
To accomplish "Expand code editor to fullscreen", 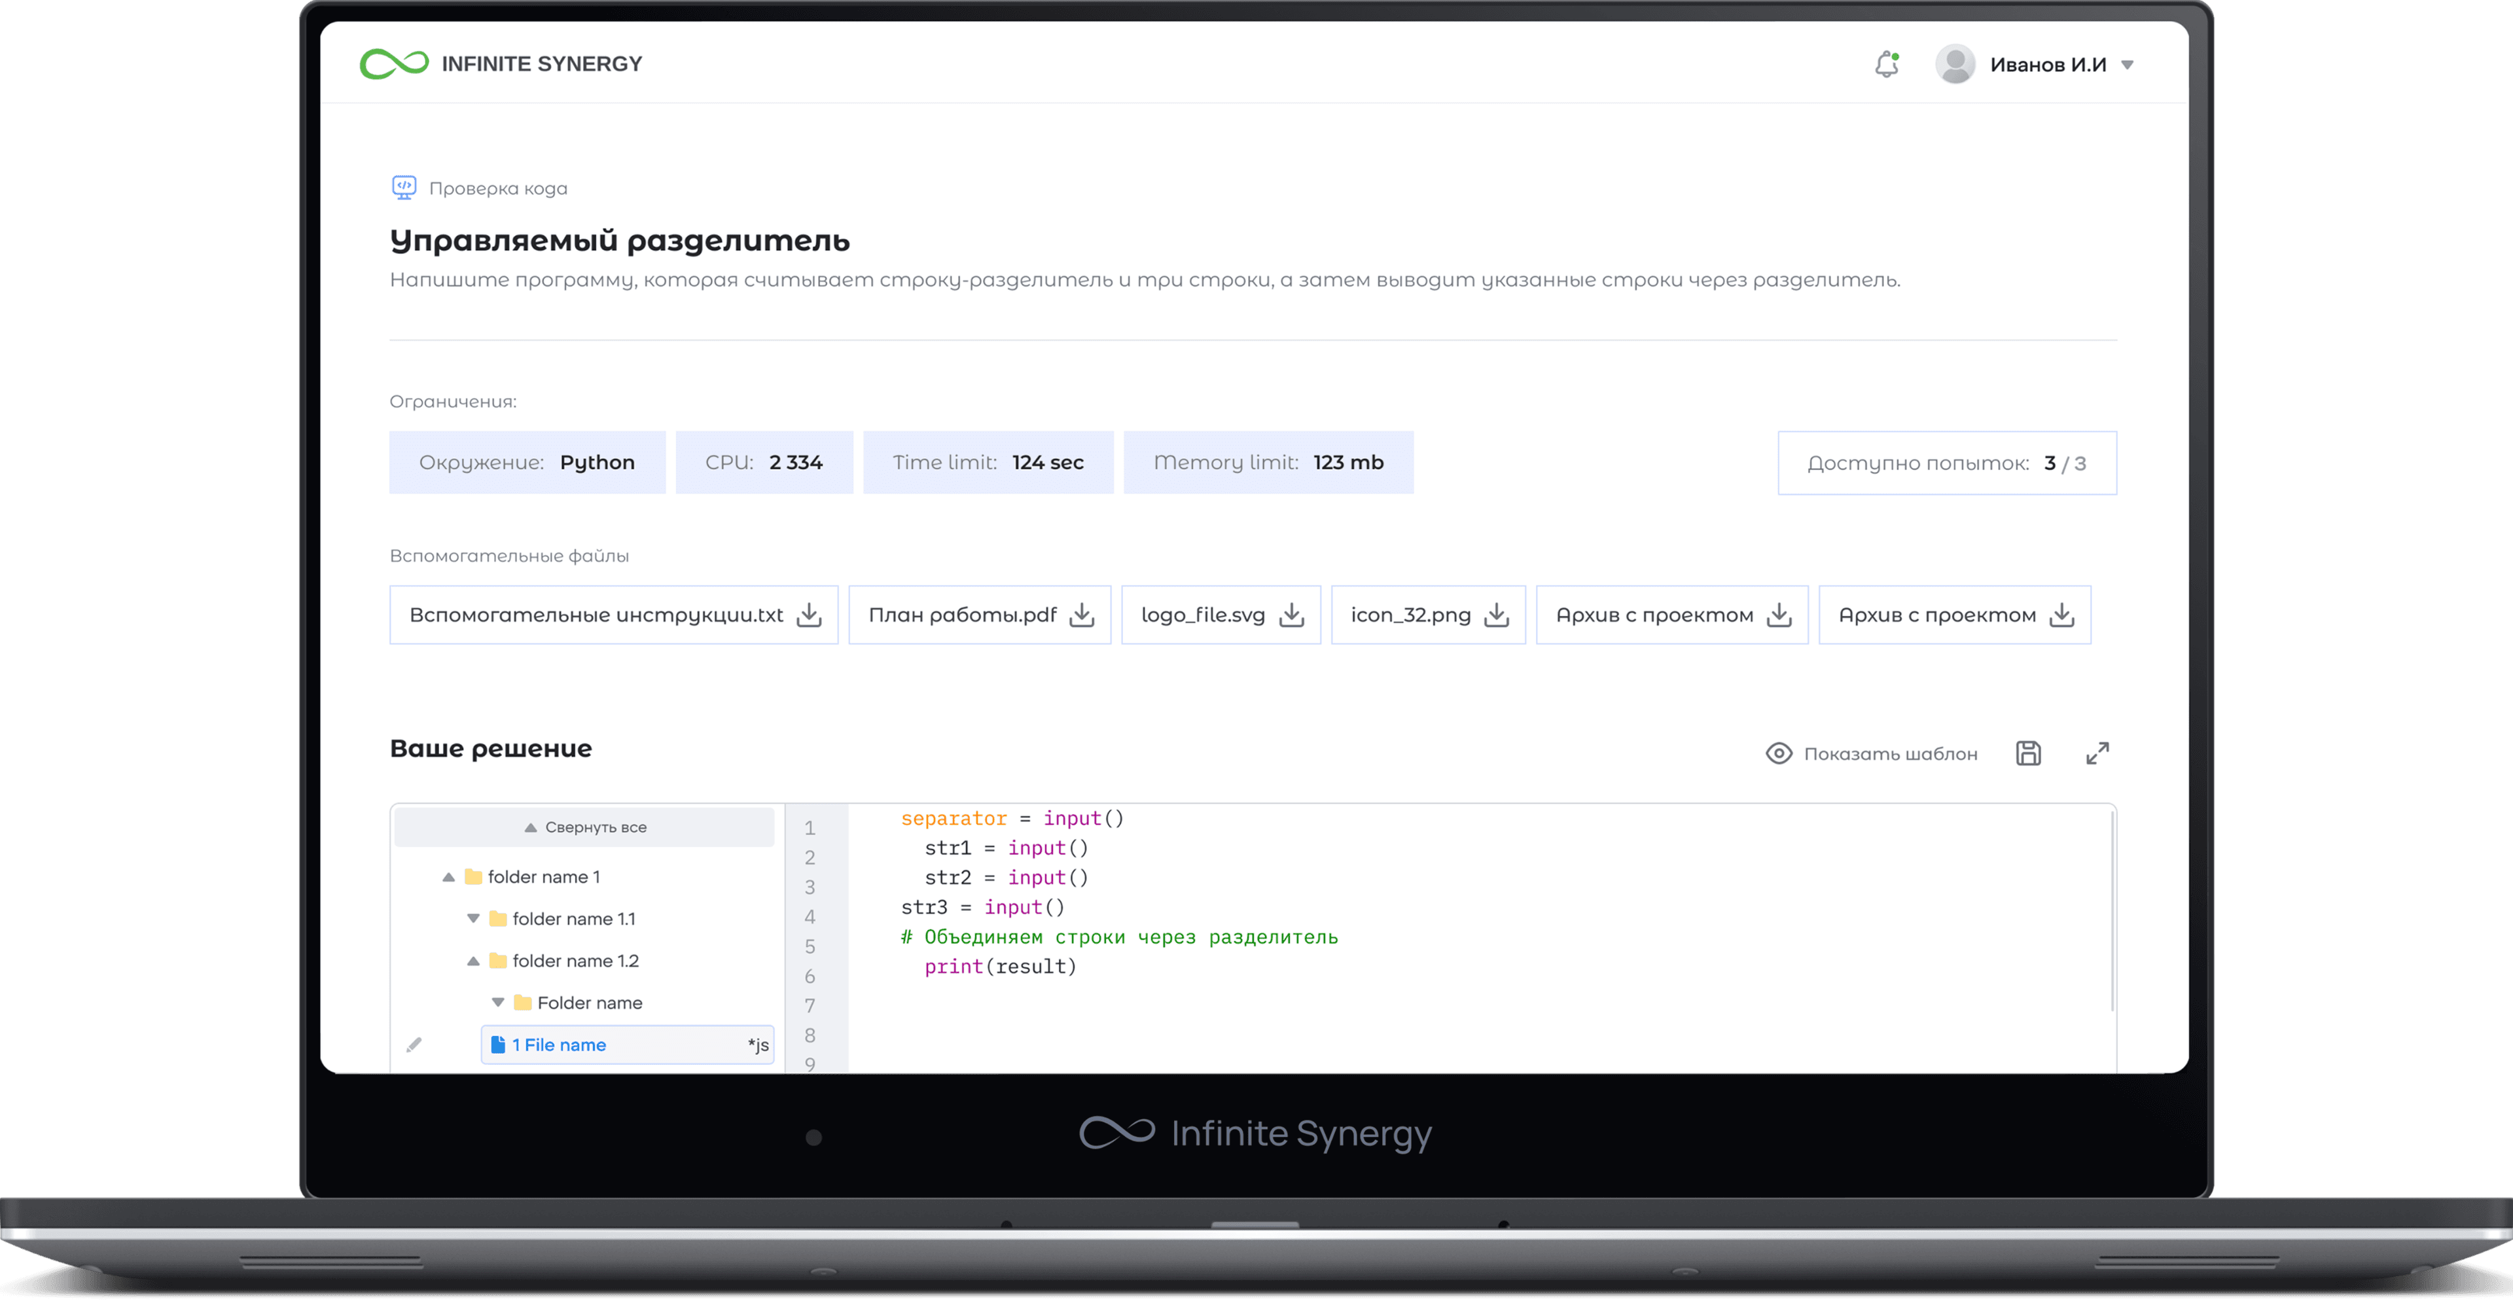I will [x=2097, y=753].
